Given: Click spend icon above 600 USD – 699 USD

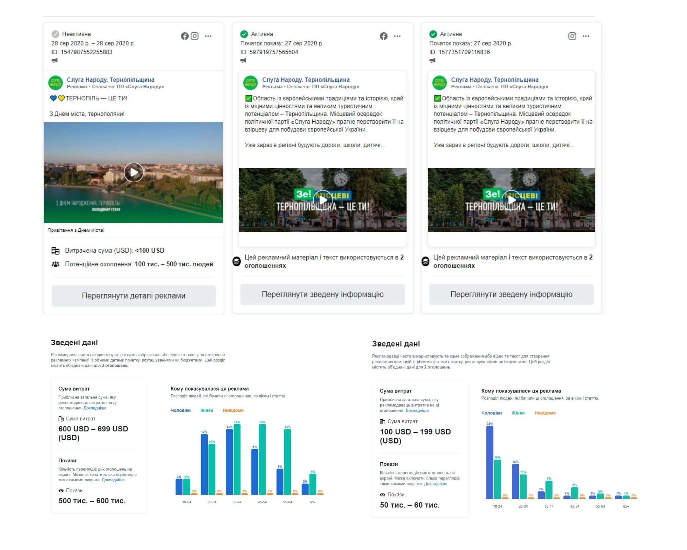Looking at the screenshot, I should point(61,419).
